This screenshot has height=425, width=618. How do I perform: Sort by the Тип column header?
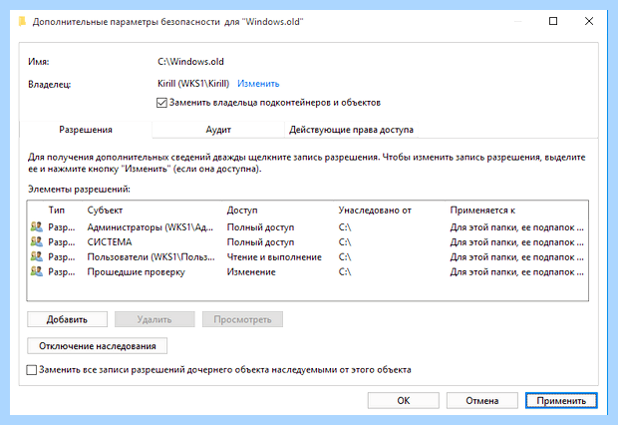click(x=57, y=210)
